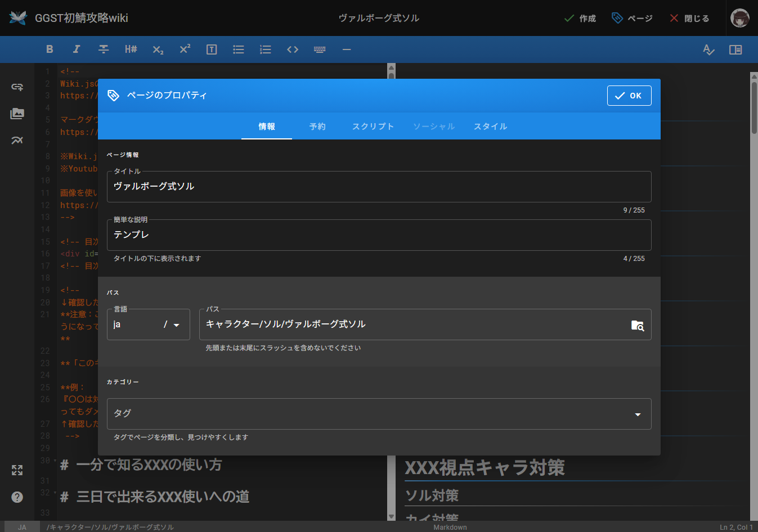Image resolution: width=758 pixels, height=532 pixels.
Task: Switch to the ソーシャル tab
Action: pos(434,127)
